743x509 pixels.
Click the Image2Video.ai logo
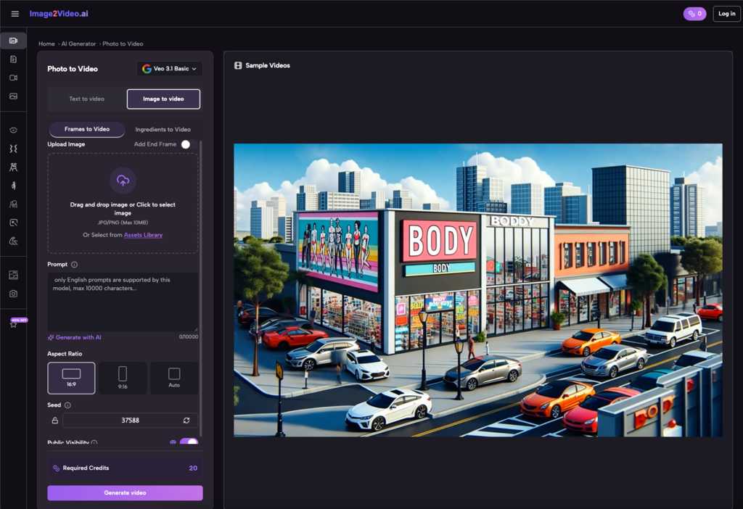click(x=59, y=14)
